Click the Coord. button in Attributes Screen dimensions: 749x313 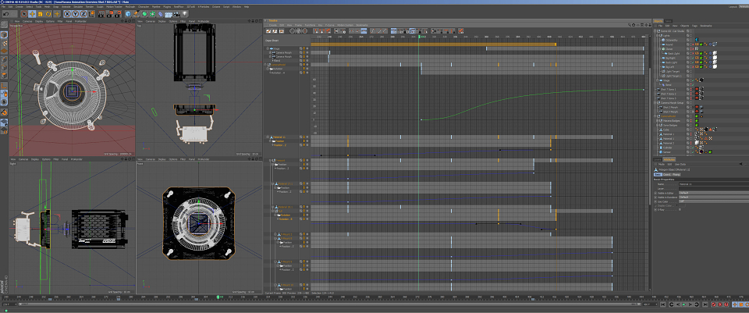[666, 175]
